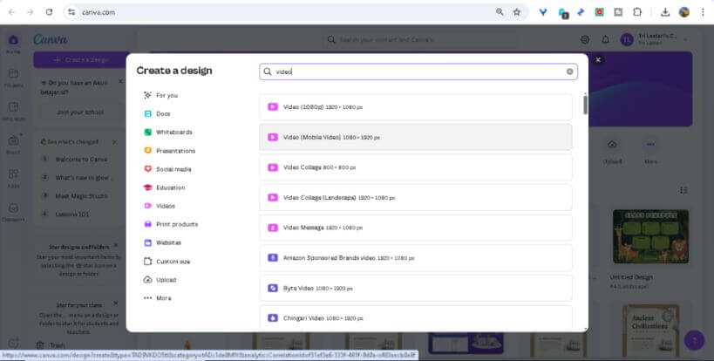Create a Video (1080p) design
Screen dimensions: 714x361
[416, 107]
